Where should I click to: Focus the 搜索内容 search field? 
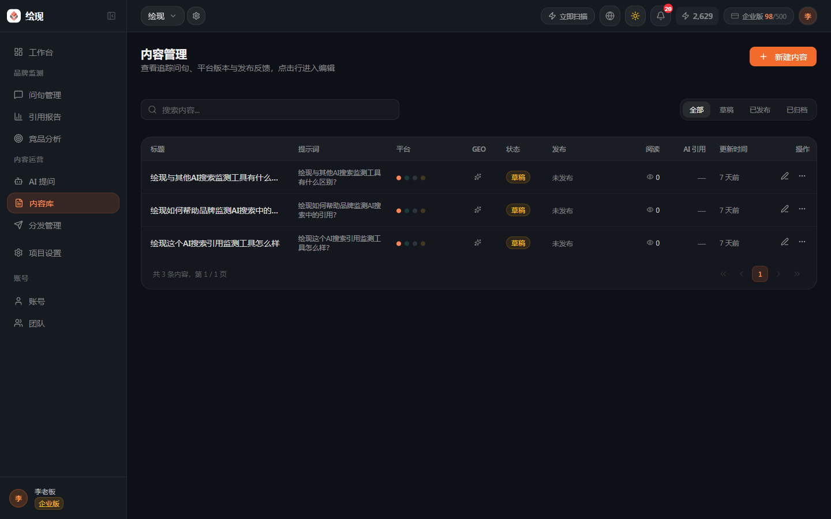click(x=270, y=110)
